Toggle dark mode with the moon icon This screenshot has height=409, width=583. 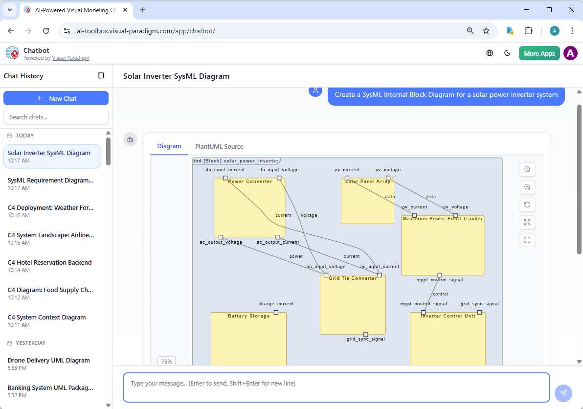coord(507,53)
